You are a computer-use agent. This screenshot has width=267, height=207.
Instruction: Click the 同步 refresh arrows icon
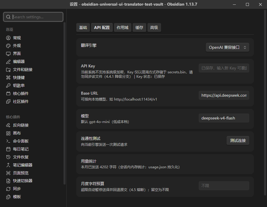8,189
